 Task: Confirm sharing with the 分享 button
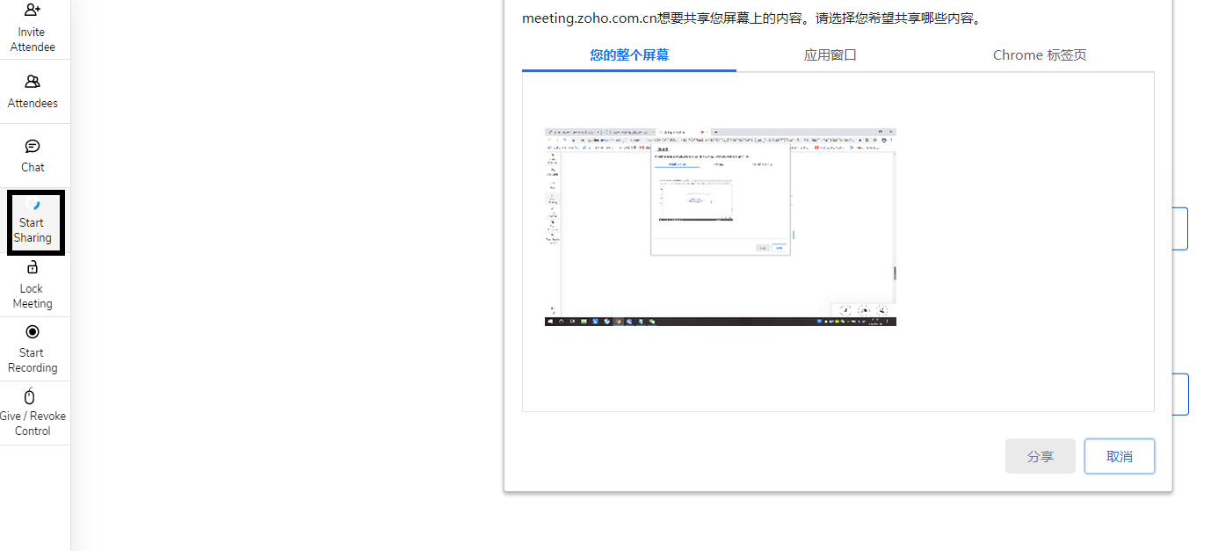1040,455
